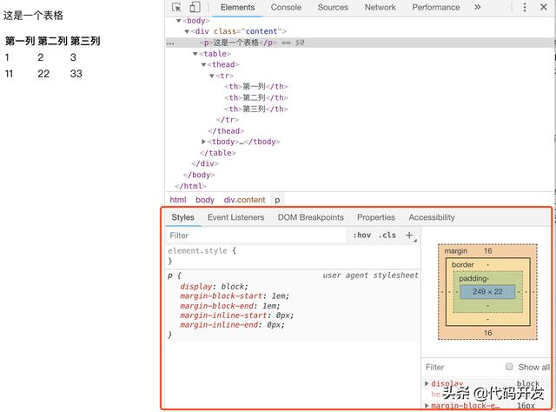Collapse the body node

179,21
